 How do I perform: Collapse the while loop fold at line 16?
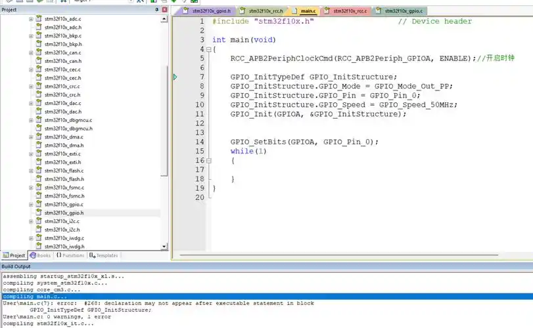pos(209,161)
